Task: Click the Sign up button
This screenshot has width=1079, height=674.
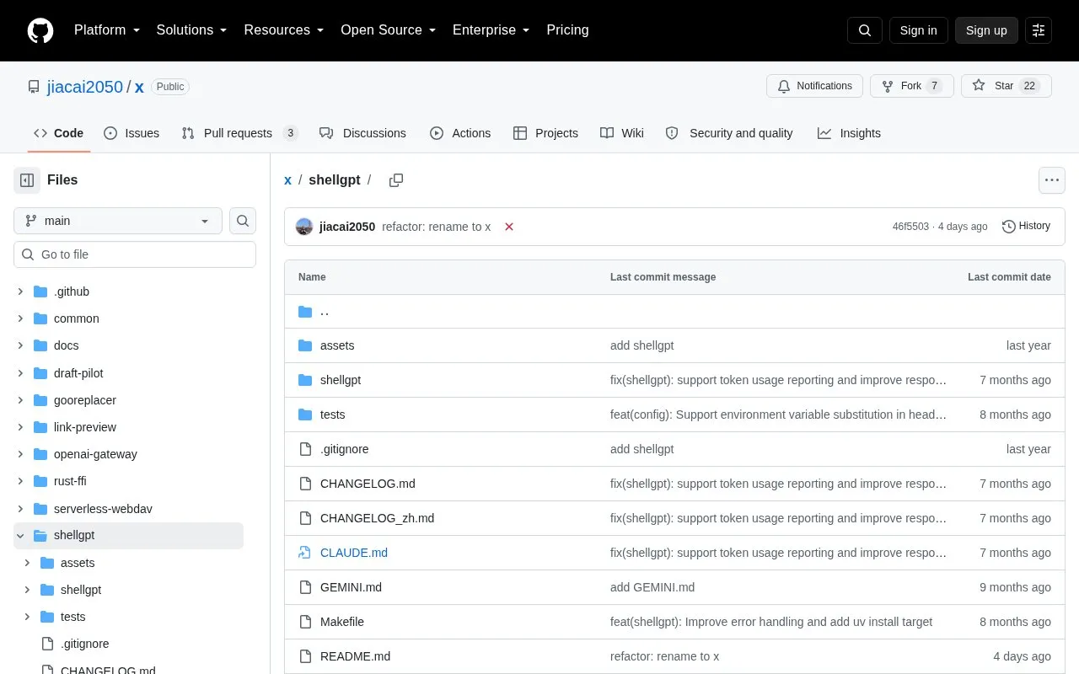Action: pos(986,30)
